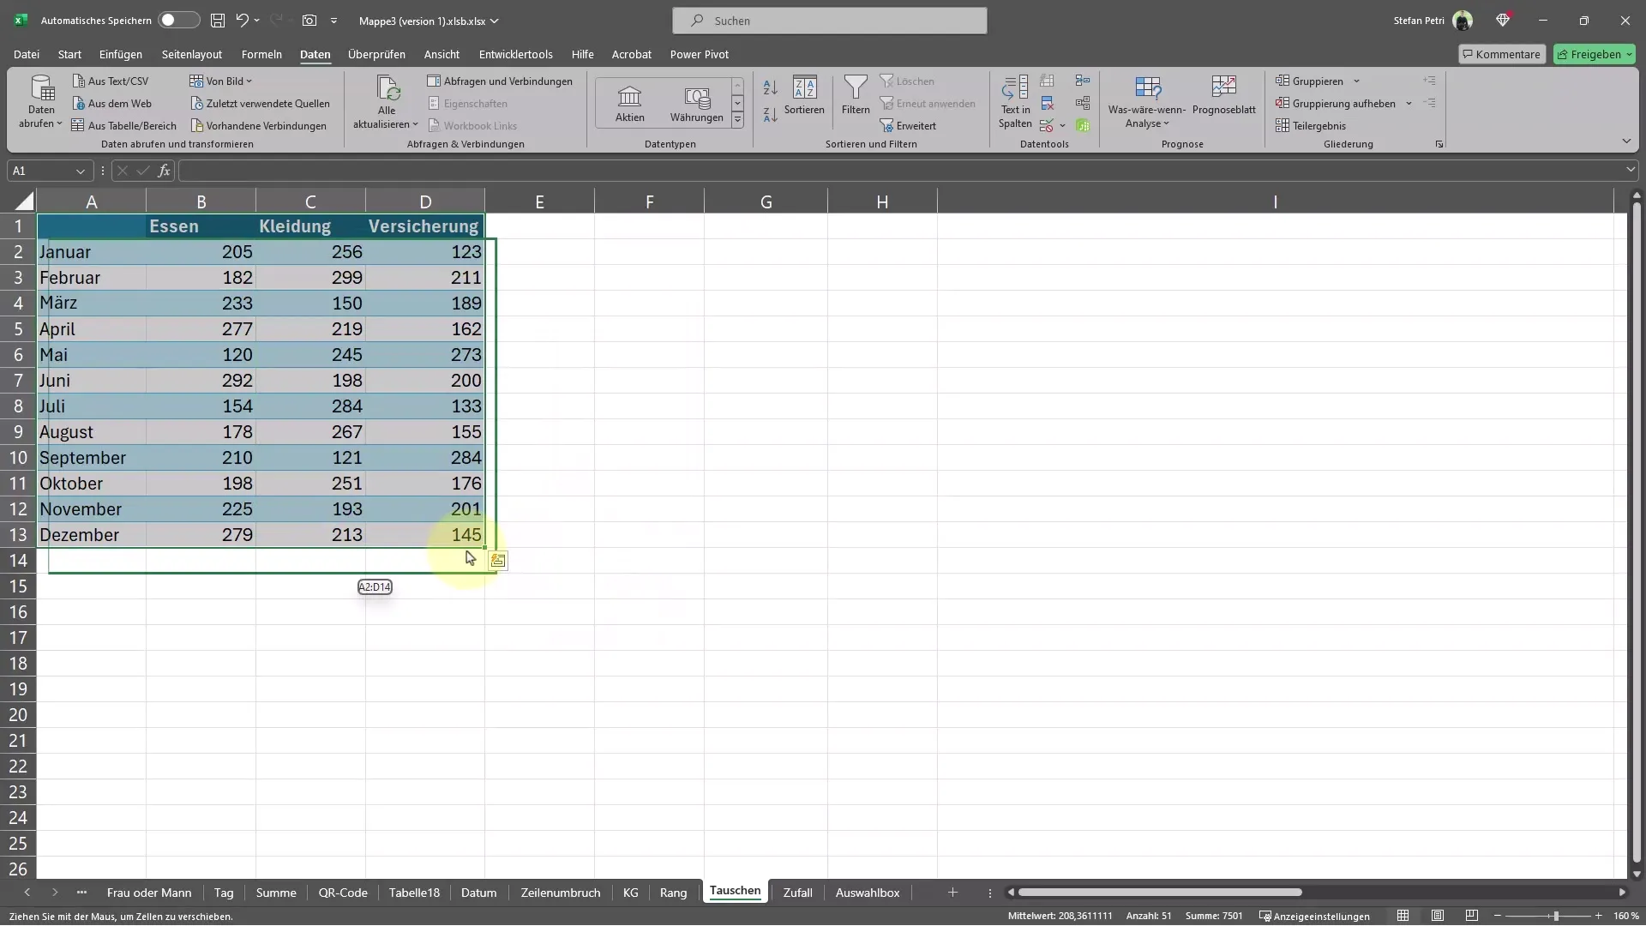Click Aus dem Web button
Screen dimensions: 1646x926
pos(111,104)
